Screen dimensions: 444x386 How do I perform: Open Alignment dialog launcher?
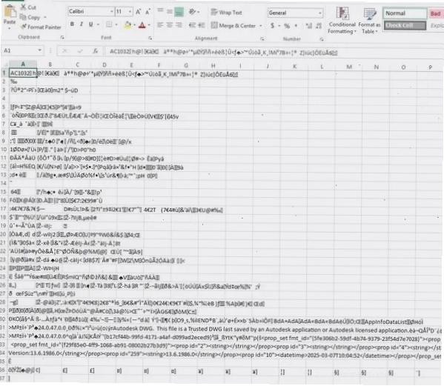[262, 39]
